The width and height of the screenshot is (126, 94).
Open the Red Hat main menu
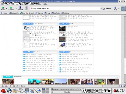click(x=3, y=90)
